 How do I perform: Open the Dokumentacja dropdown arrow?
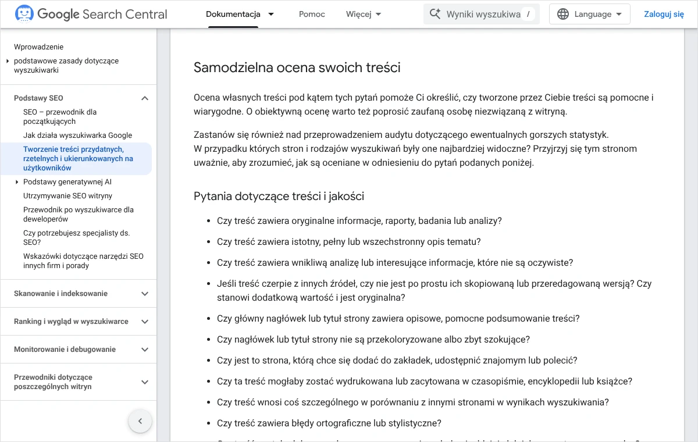(271, 14)
